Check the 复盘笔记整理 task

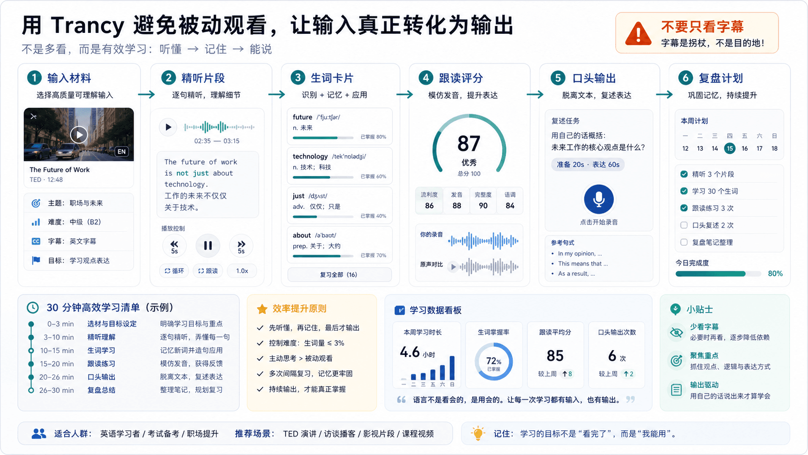point(684,242)
